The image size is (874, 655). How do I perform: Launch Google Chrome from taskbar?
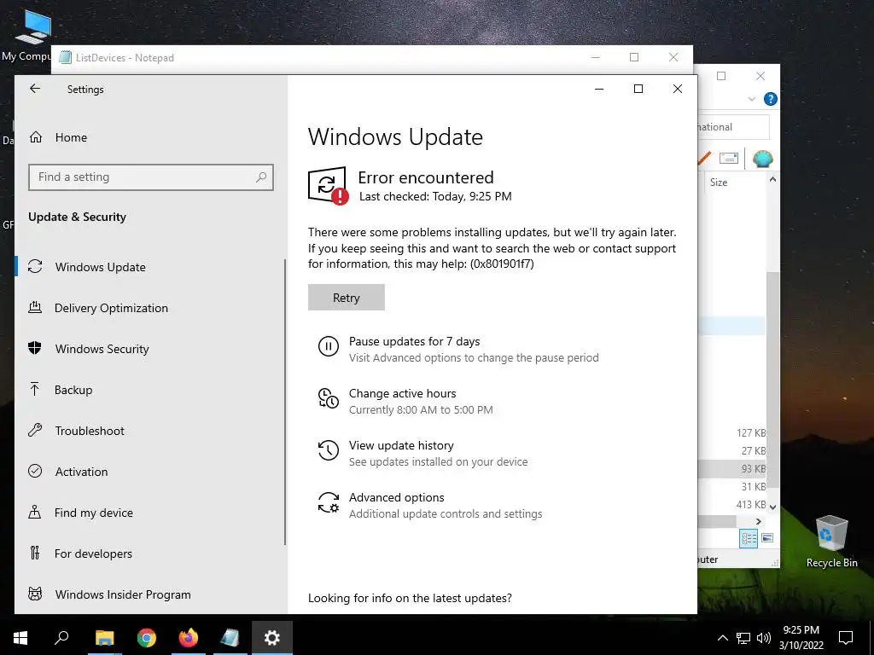coord(147,638)
